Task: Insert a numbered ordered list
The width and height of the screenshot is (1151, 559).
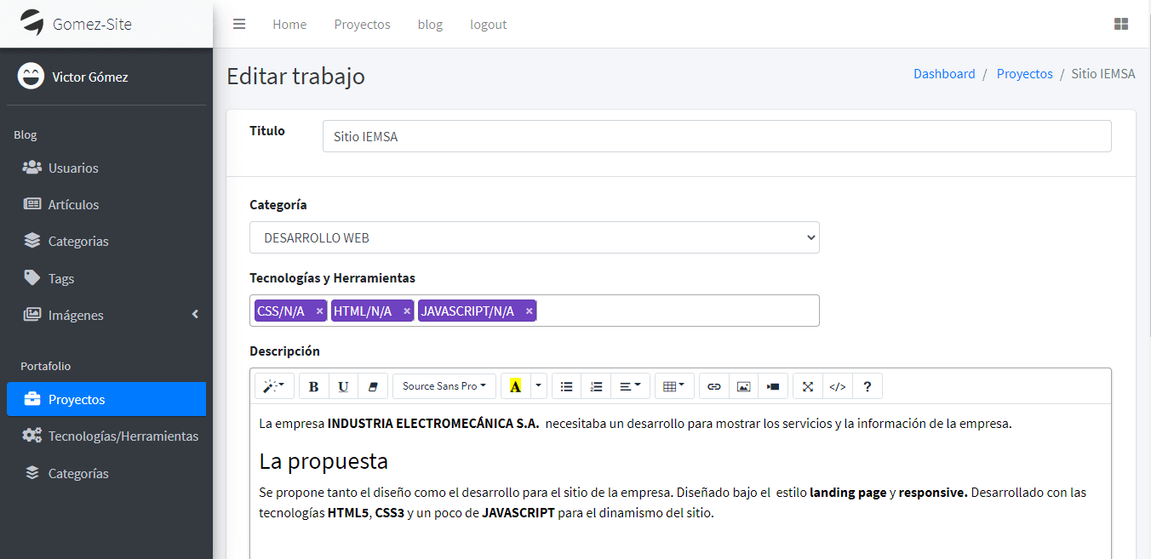Action: pos(596,386)
